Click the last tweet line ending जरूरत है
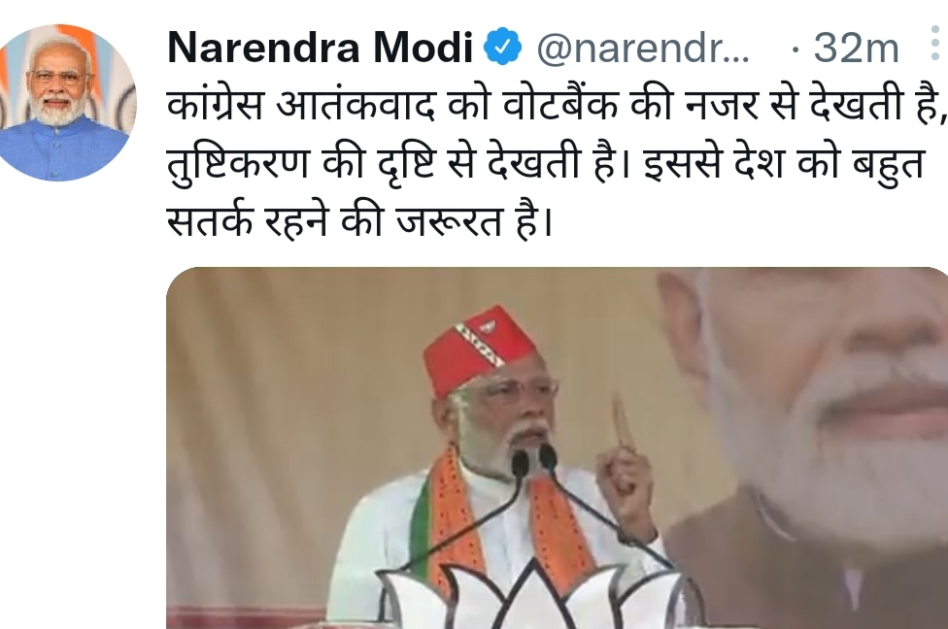The height and width of the screenshot is (629, 948). 359,220
